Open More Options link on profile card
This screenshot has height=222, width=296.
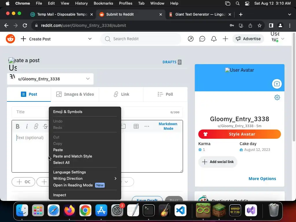pyautogui.click(x=262, y=179)
